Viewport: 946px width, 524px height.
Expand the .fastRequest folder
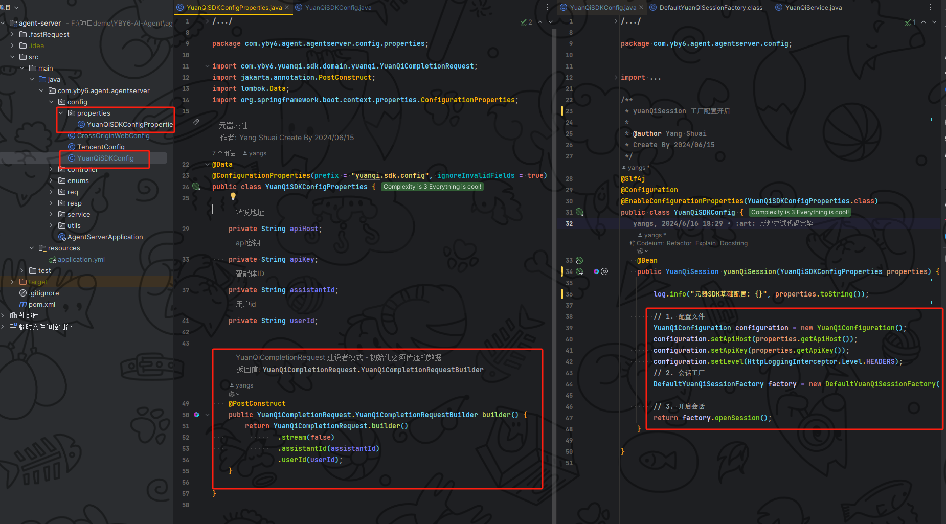12,34
